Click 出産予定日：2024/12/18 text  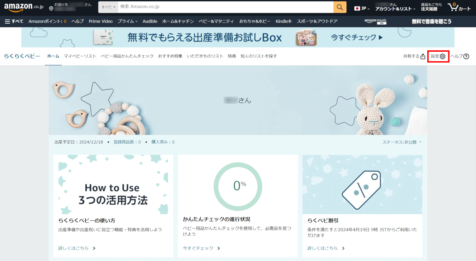coord(79,142)
